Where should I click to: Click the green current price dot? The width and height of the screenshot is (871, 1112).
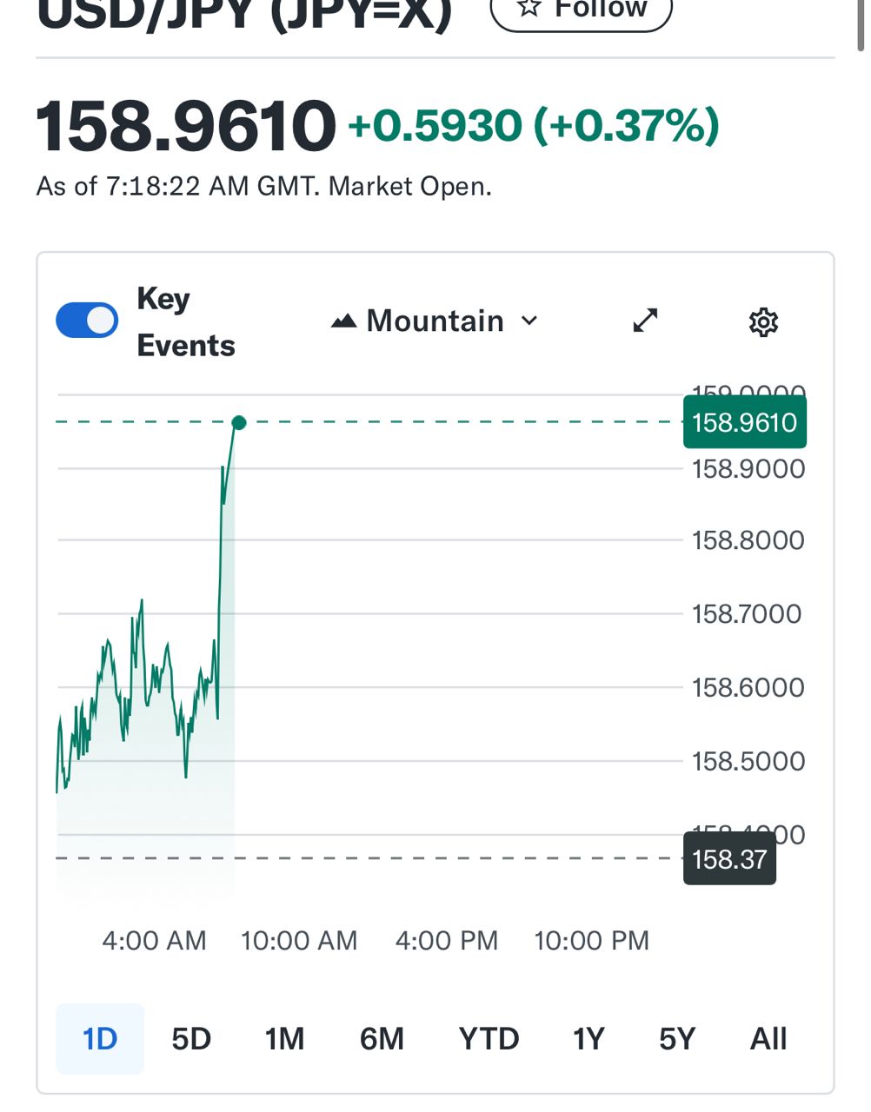pyautogui.click(x=239, y=423)
